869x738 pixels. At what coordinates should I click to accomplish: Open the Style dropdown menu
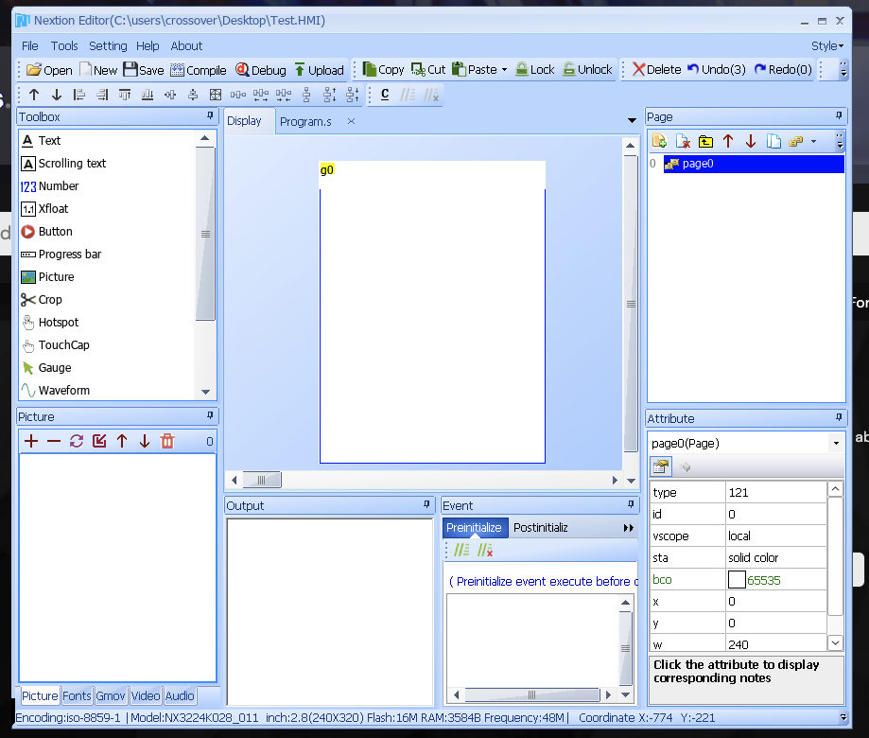(826, 46)
